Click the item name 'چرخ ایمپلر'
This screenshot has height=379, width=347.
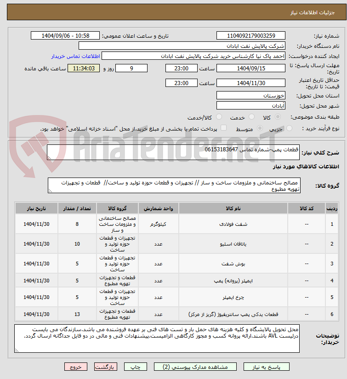(x=233, y=297)
